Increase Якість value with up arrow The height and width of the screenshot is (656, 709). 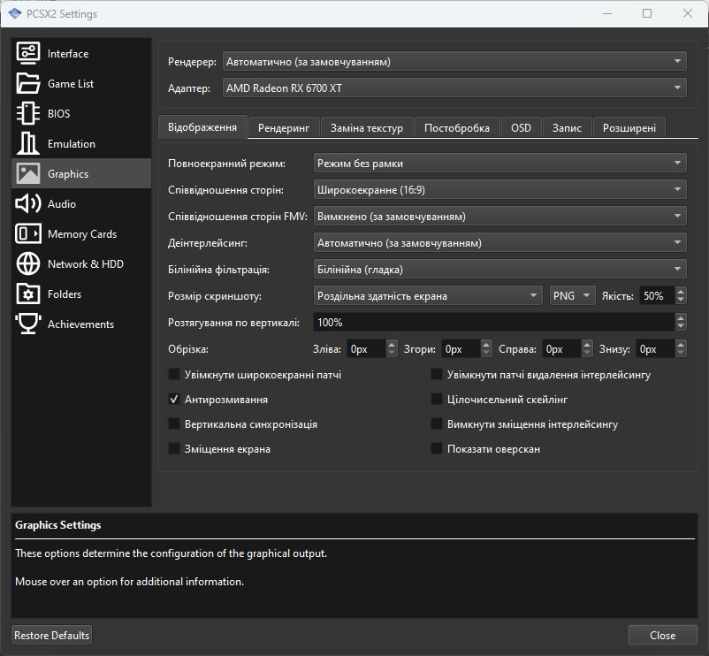681,292
